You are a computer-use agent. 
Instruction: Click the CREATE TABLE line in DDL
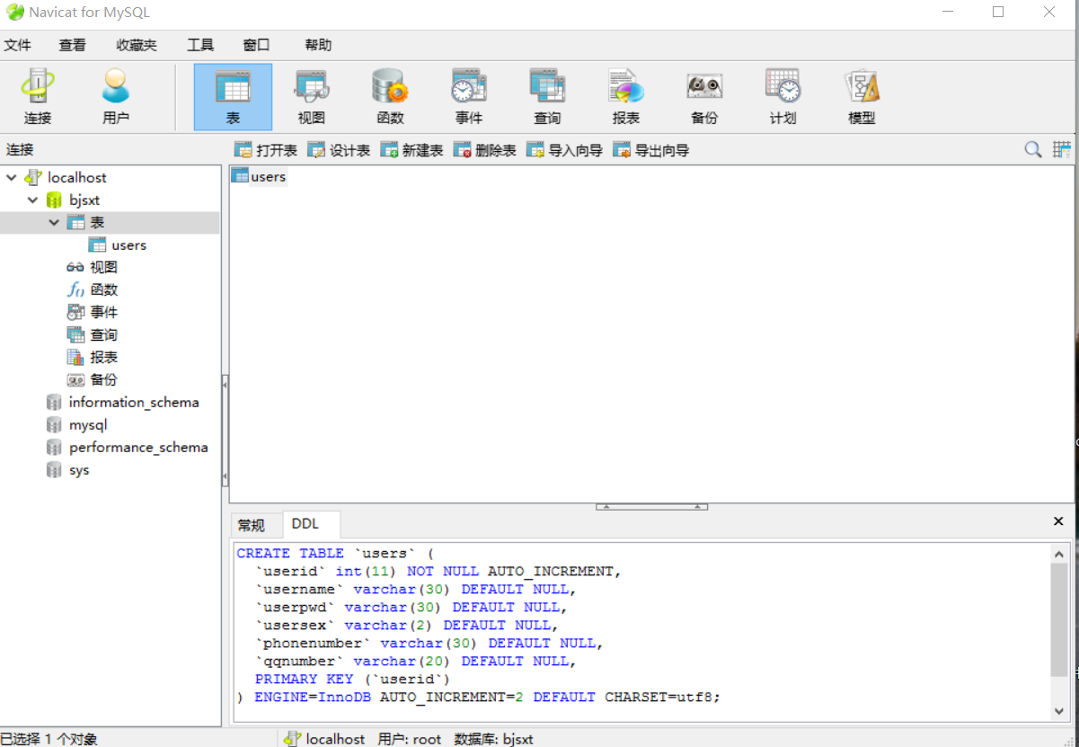pos(335,554)
